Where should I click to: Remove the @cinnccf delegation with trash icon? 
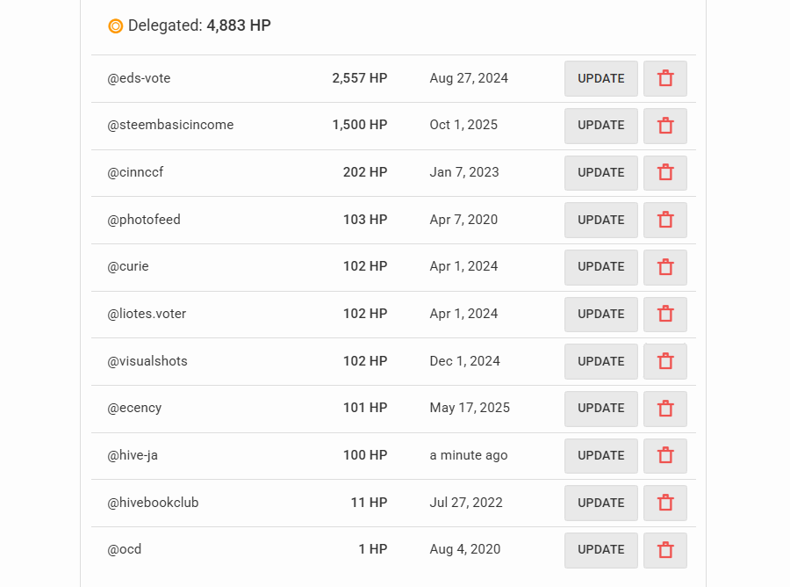coord(665,172)
